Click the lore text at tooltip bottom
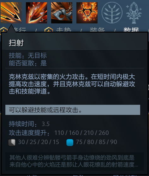The width and height of the screenshot is (149, 176). pyautogui.click(x=74, y=161)
